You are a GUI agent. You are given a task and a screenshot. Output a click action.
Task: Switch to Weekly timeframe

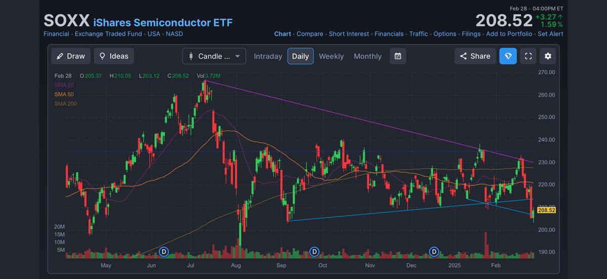[331, 56]
